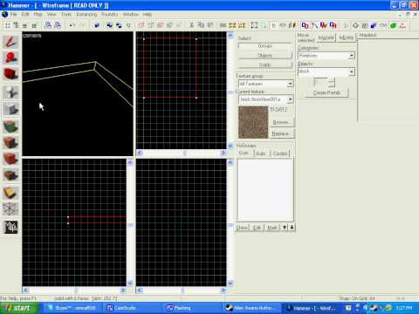Image resolution: width=419 pixels, height=314 pixels.
Task: Pick the Entity tool in the left palette
Action: click(x=10, y=92)
